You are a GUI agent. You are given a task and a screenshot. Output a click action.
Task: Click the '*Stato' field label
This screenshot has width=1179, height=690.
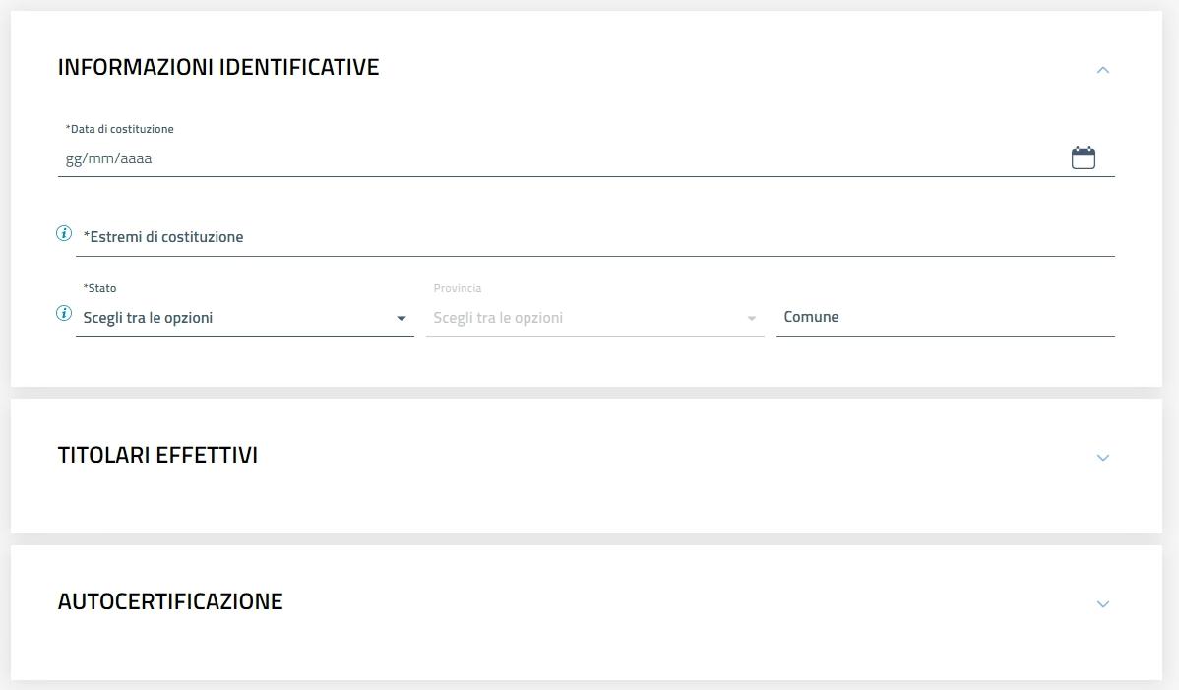(x=100, y=288)
